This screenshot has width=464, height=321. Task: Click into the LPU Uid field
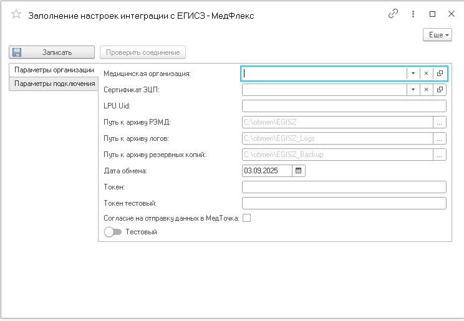(x=344, y=106)
